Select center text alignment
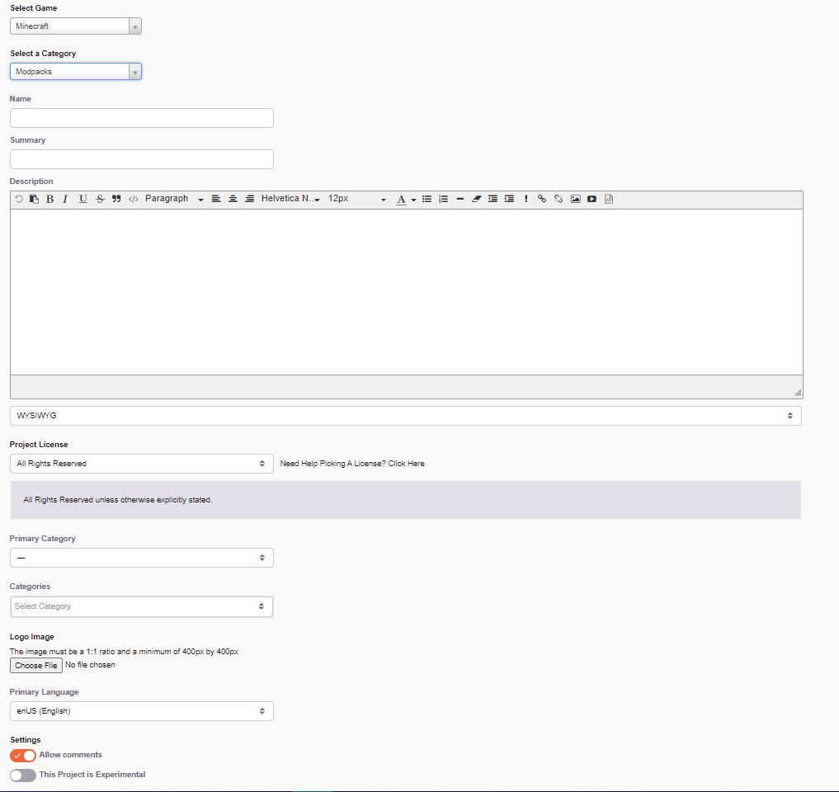 [233, 199]
